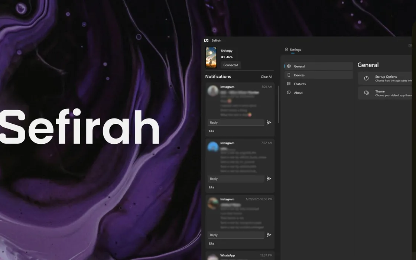Clear All notifications
416x260 pixels.
[x=266, y=77]
